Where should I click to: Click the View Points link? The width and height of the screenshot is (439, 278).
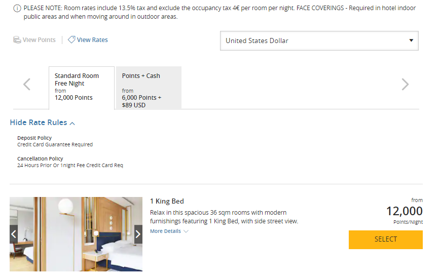pyautogui.click(x=39, y=40)
